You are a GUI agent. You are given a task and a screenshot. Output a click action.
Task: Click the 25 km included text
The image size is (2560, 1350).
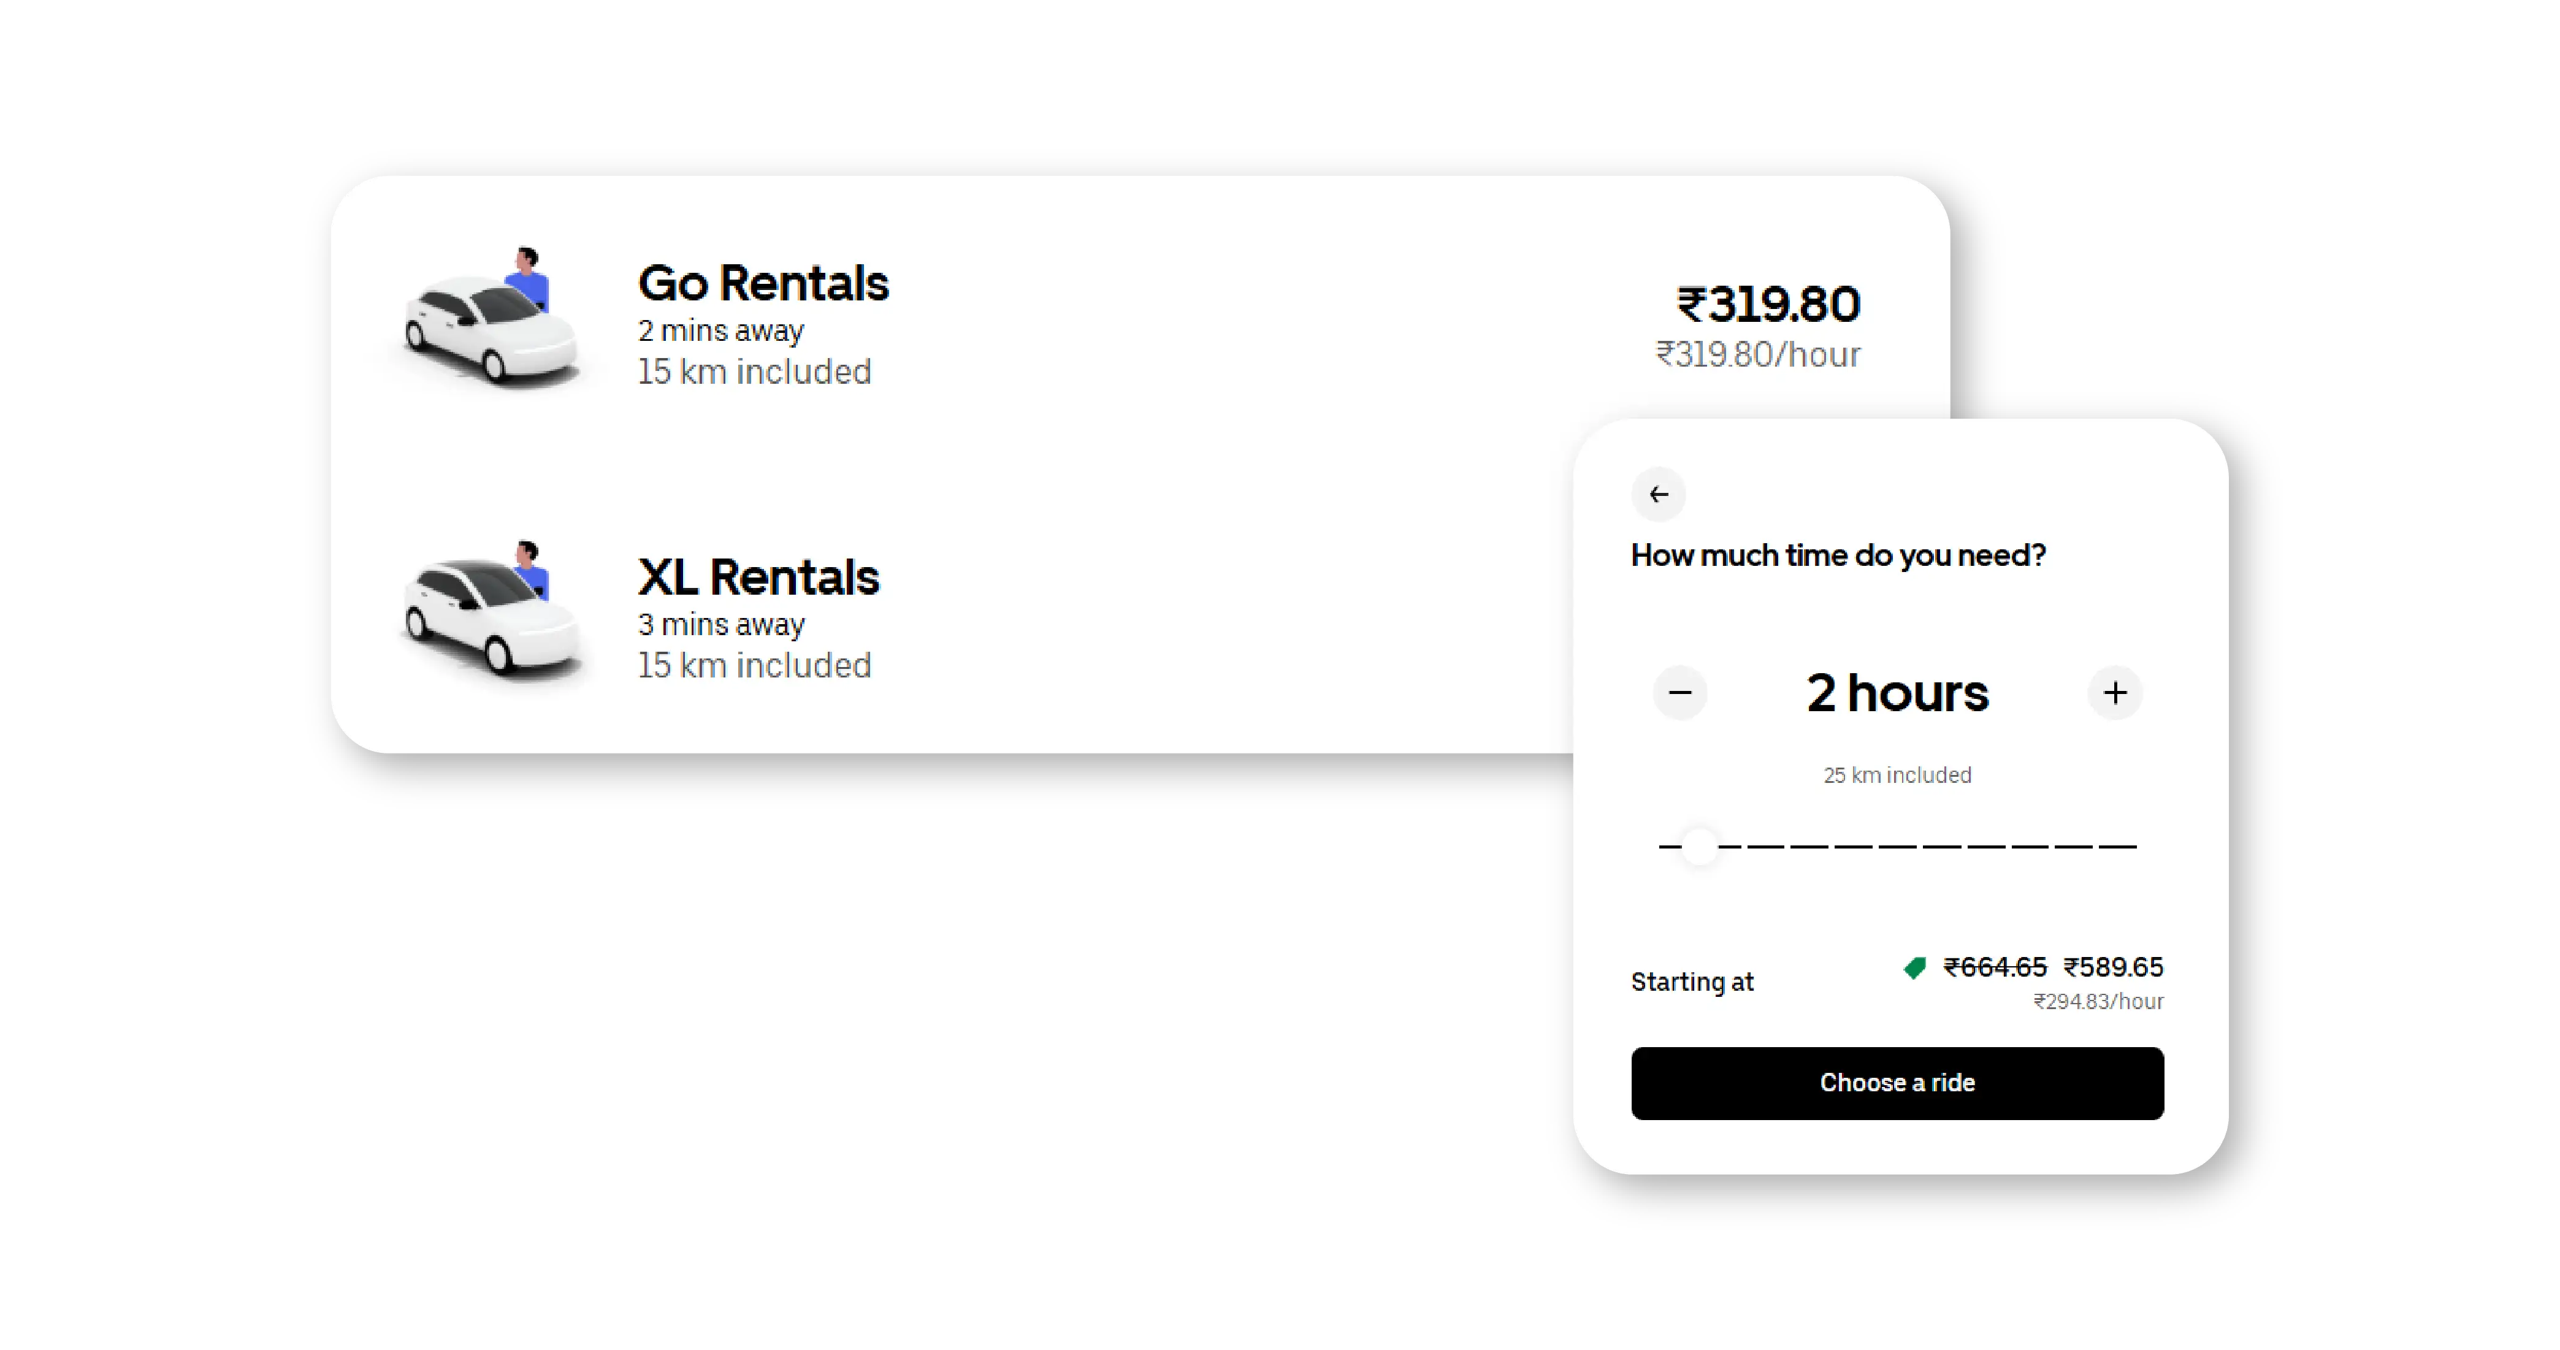click(x=1896, y=775)
